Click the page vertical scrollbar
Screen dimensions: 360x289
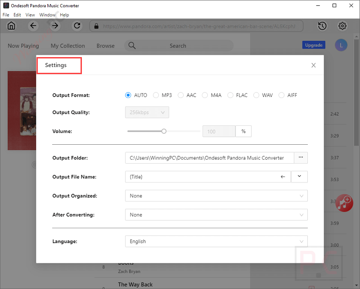[356, 92]
